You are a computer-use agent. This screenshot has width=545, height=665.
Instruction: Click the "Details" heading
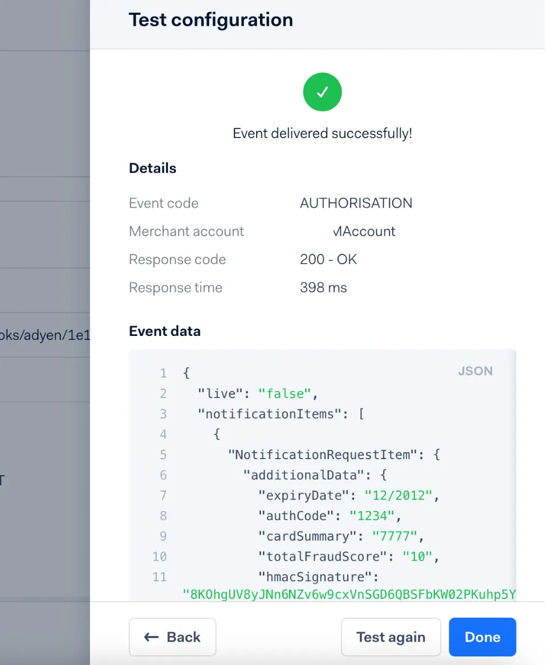(x=153, y=168)
